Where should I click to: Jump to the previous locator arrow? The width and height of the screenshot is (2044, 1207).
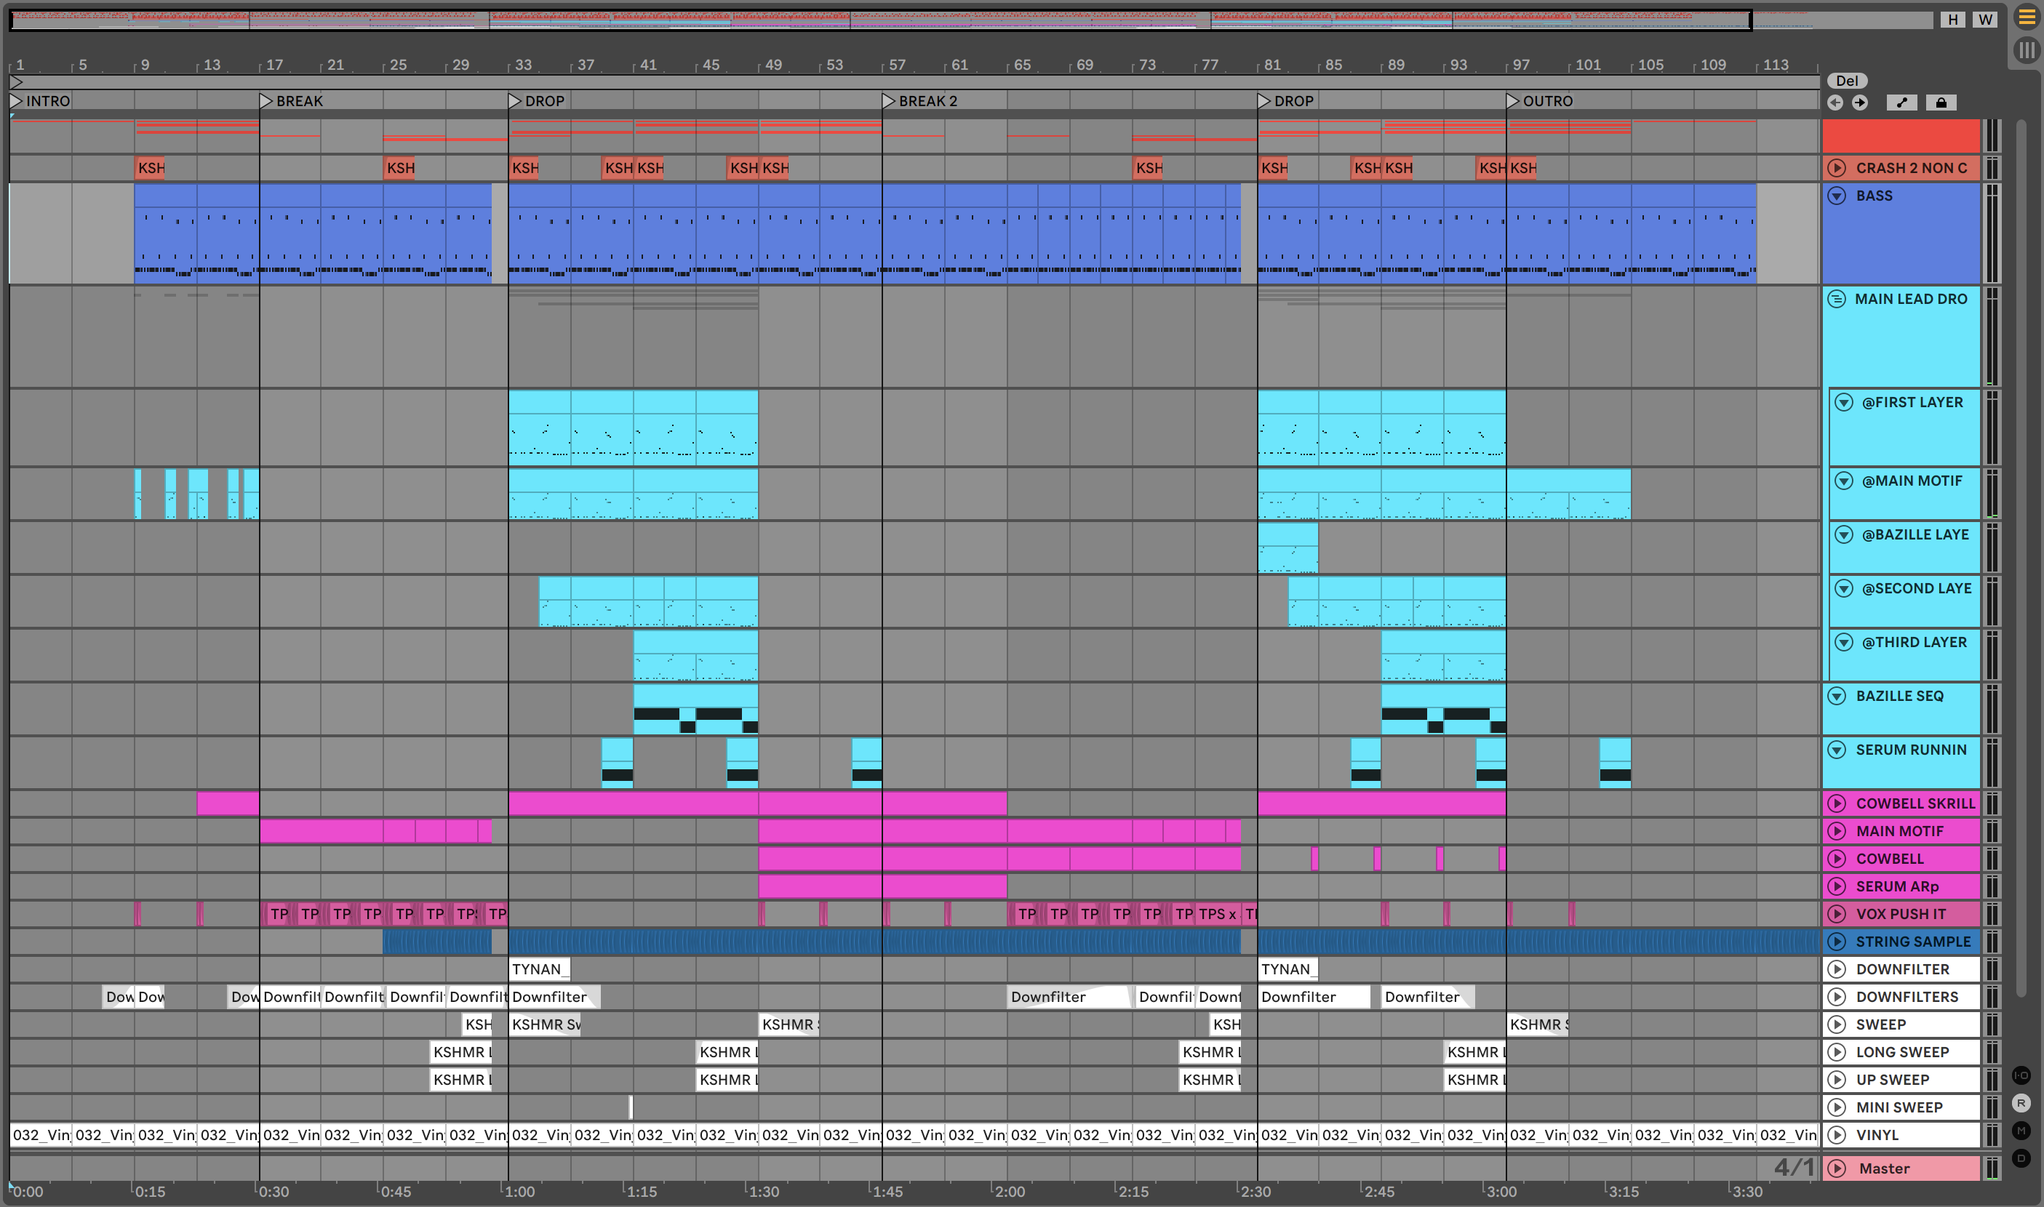1835,103
